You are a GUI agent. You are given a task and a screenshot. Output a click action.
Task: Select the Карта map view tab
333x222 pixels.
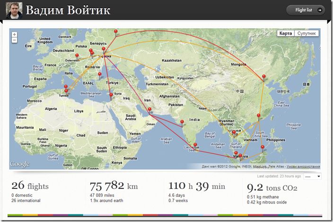coord(285,34)
